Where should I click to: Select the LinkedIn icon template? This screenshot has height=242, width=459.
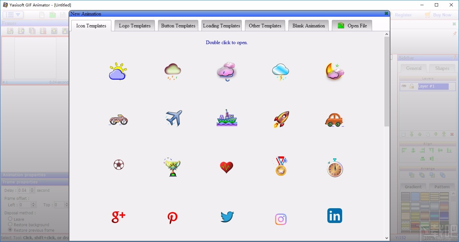(334, 216)
